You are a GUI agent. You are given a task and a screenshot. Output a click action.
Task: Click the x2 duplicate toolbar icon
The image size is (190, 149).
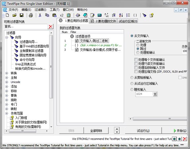click(x=62, y=15)
